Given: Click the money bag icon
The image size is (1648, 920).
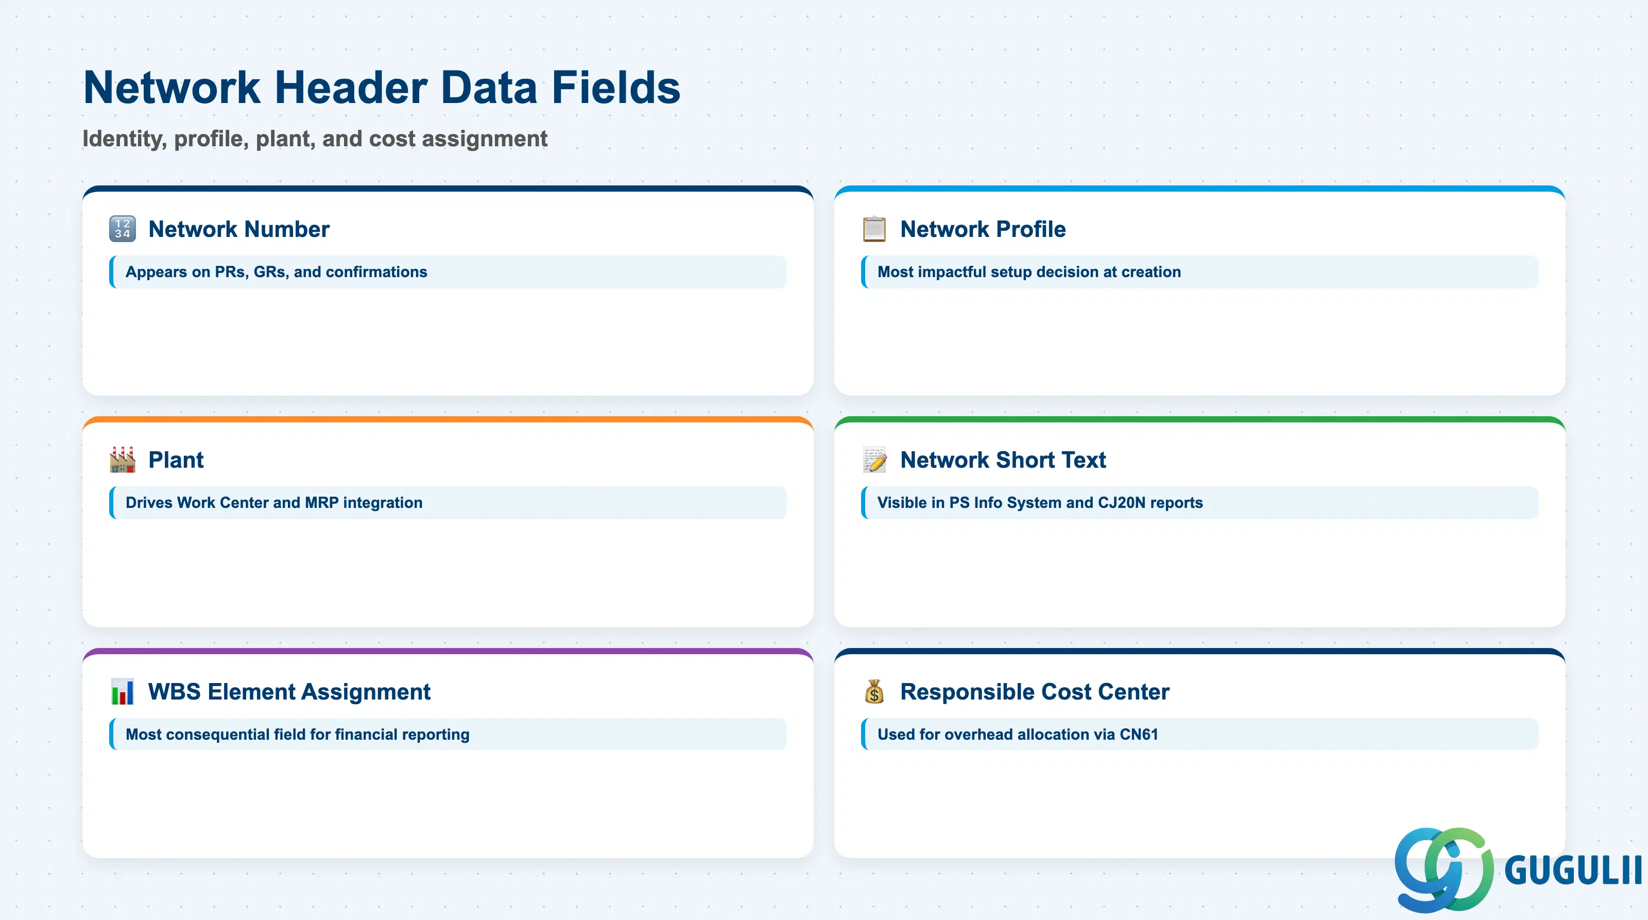Looking at the screenshot, I should (x=874, y=692).
